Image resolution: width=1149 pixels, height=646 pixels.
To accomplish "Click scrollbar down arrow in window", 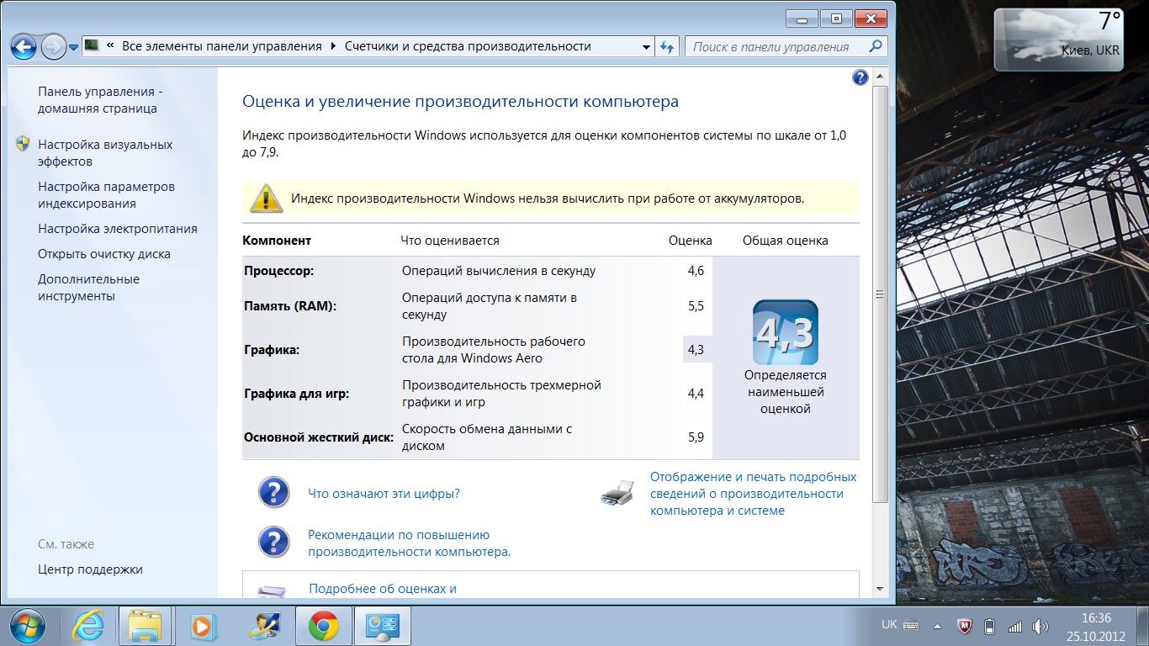I will [880, 589].
